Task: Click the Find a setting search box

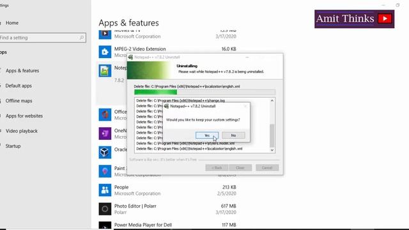Action: 43,38
